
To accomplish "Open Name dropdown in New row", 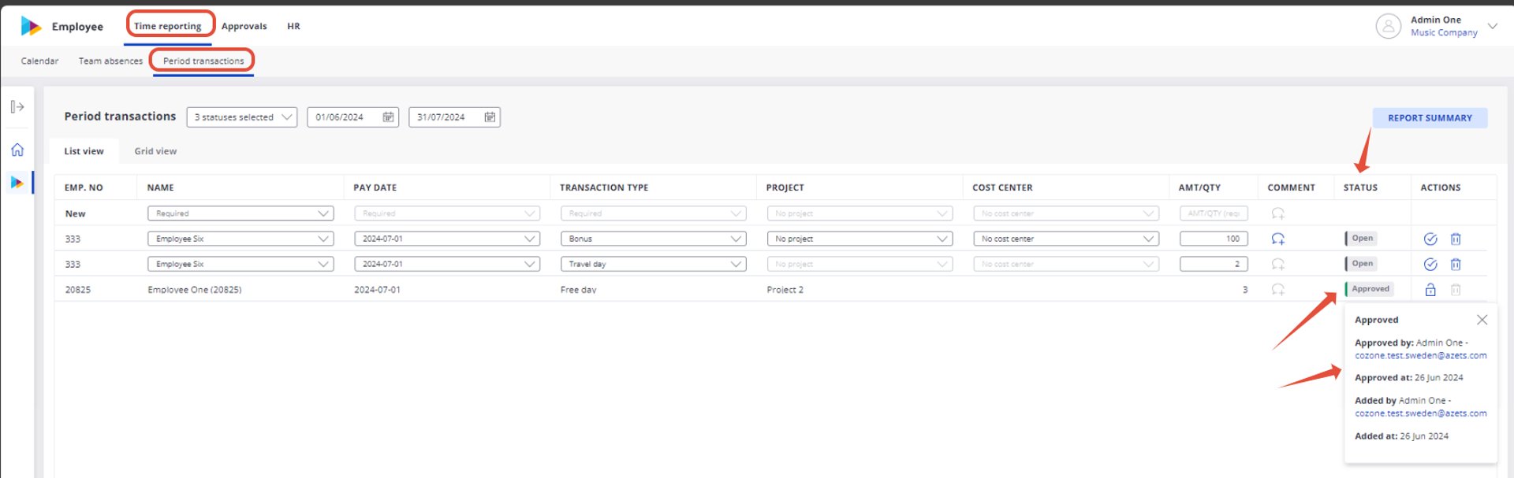I will [241, 213].
